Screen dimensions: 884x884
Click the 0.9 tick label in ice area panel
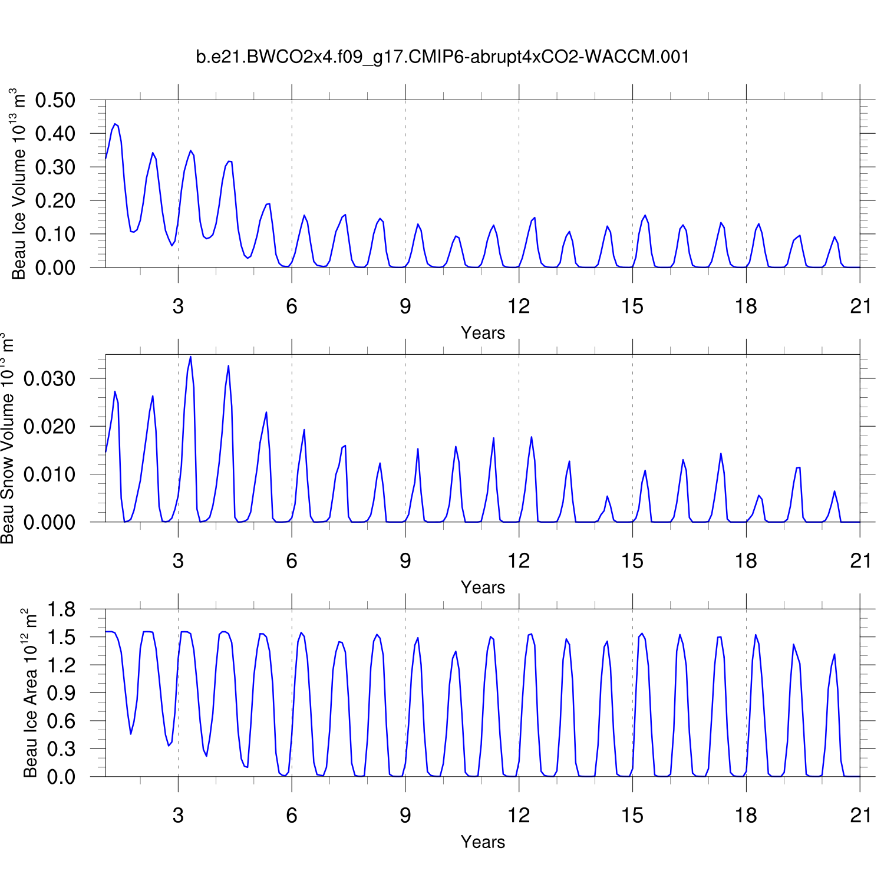coord(61,693)
